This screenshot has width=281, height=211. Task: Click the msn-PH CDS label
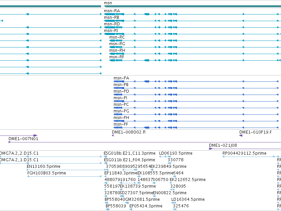point(121,118)
